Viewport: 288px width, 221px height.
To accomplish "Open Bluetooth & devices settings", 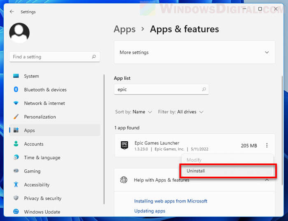I will coord(55,90).
